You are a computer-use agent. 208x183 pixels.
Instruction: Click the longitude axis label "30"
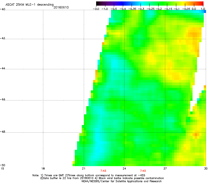(206, 169)
